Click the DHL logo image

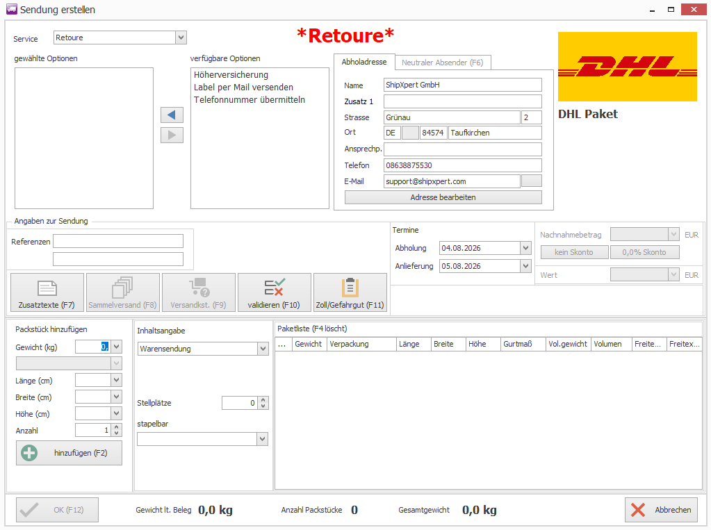[x=627, y=67]
